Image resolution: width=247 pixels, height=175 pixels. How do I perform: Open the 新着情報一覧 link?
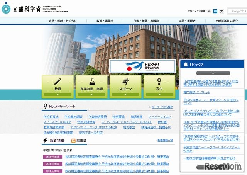165,140
